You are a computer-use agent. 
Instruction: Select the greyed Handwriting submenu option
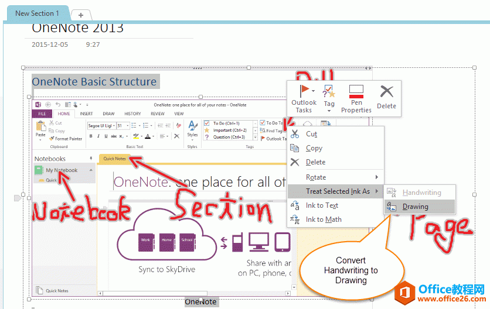pos(420,193)
